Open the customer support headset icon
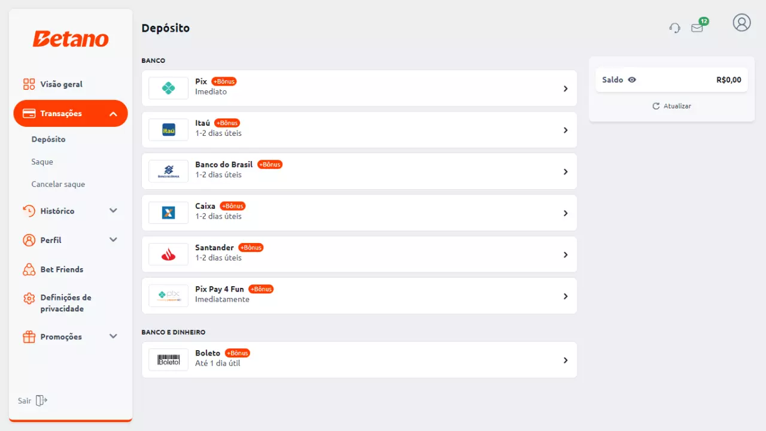The height and width of the screenshot is (431, 766). (675, 28)
